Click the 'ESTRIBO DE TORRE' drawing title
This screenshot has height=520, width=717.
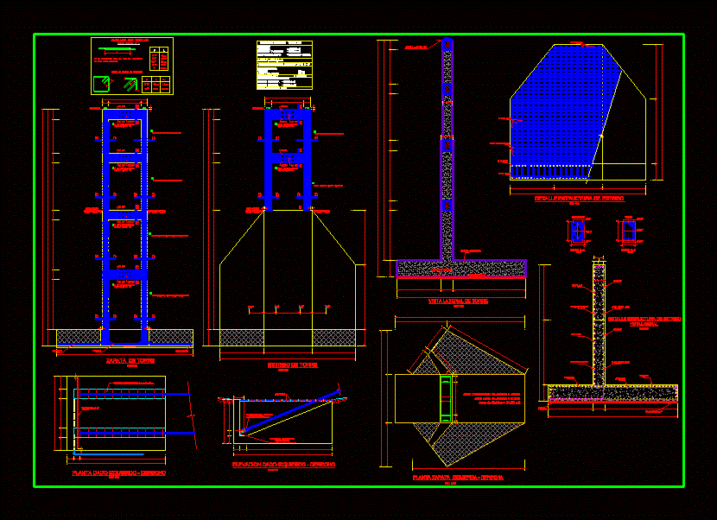point(293,365)
